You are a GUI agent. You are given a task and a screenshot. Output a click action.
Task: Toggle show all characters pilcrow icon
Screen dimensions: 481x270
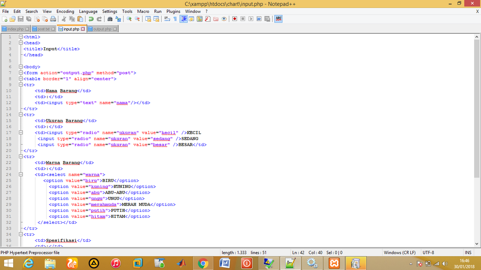pyautogui.click(x=175, y=19)
